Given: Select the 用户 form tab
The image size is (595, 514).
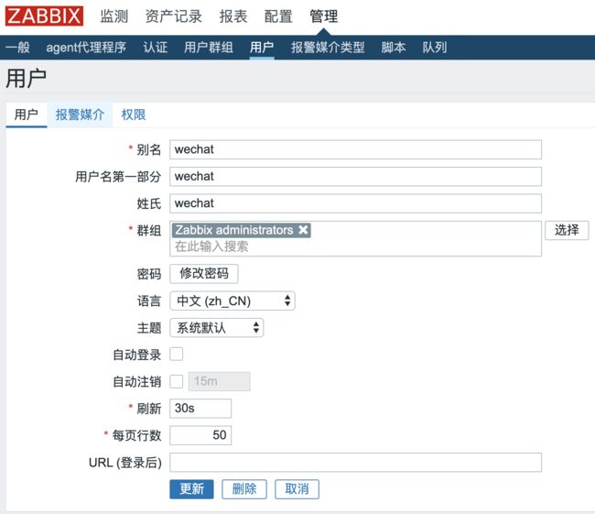Looking at the screenshot, I should [27, 115].
